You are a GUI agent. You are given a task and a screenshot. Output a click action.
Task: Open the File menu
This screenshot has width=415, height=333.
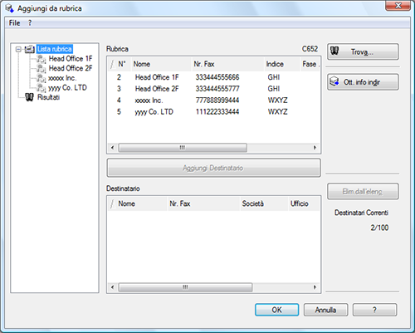pyautogui.click(x=14, y=23)
